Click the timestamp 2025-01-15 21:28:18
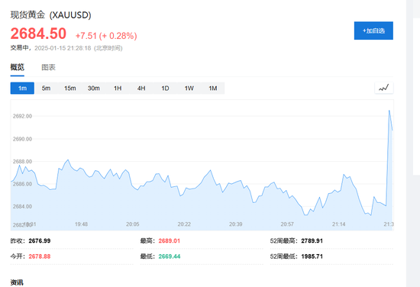The height and width of the screenshot is (287, 420). 63,48
